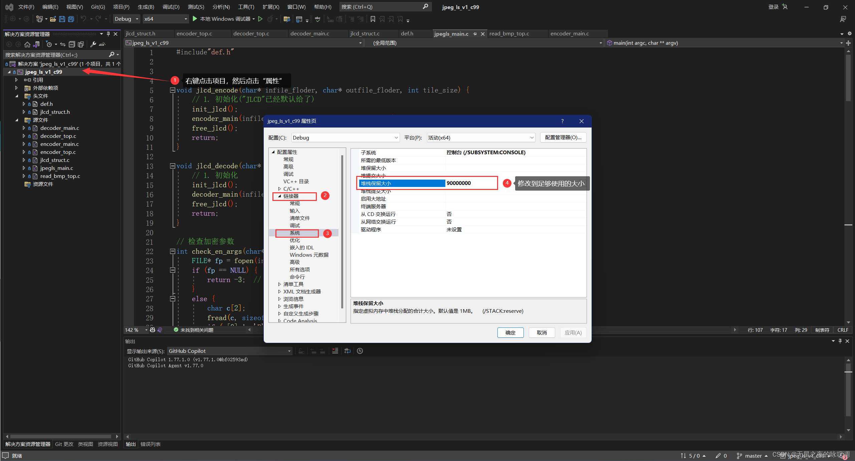Click the spell checker abc icon
This screenshot has width=855, height=461.
coord(317,19)
